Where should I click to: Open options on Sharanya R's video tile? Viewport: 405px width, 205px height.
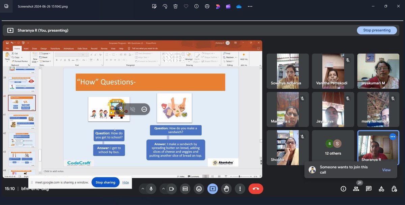tap(393, 137)
